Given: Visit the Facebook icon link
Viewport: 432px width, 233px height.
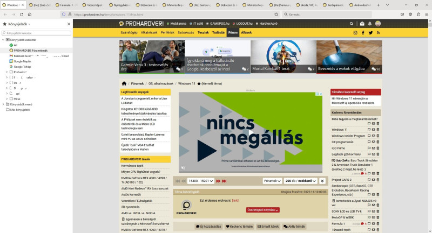Looking at the screenshot, I should tap(363, 33).
